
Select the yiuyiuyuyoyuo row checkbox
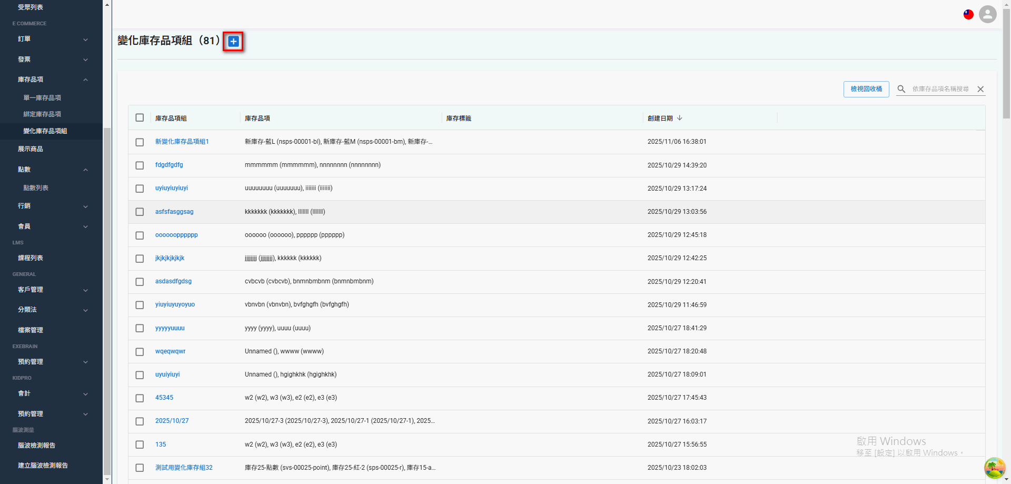pyautogui.click(x=140, y=305)
